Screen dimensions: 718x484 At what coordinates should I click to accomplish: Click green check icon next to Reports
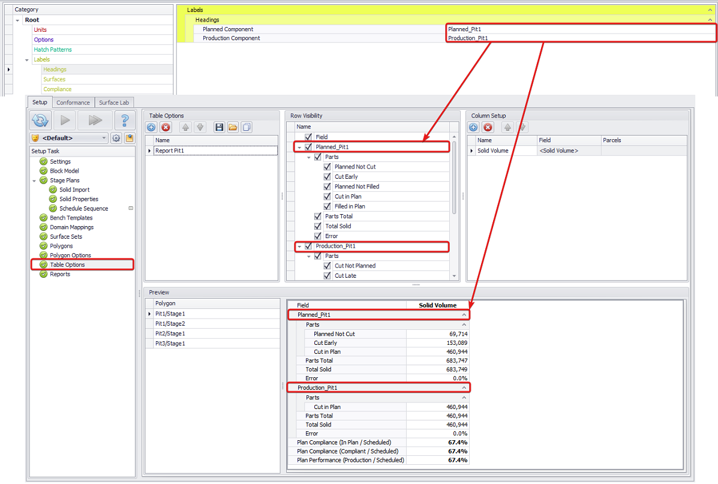(x=44, y=274)
